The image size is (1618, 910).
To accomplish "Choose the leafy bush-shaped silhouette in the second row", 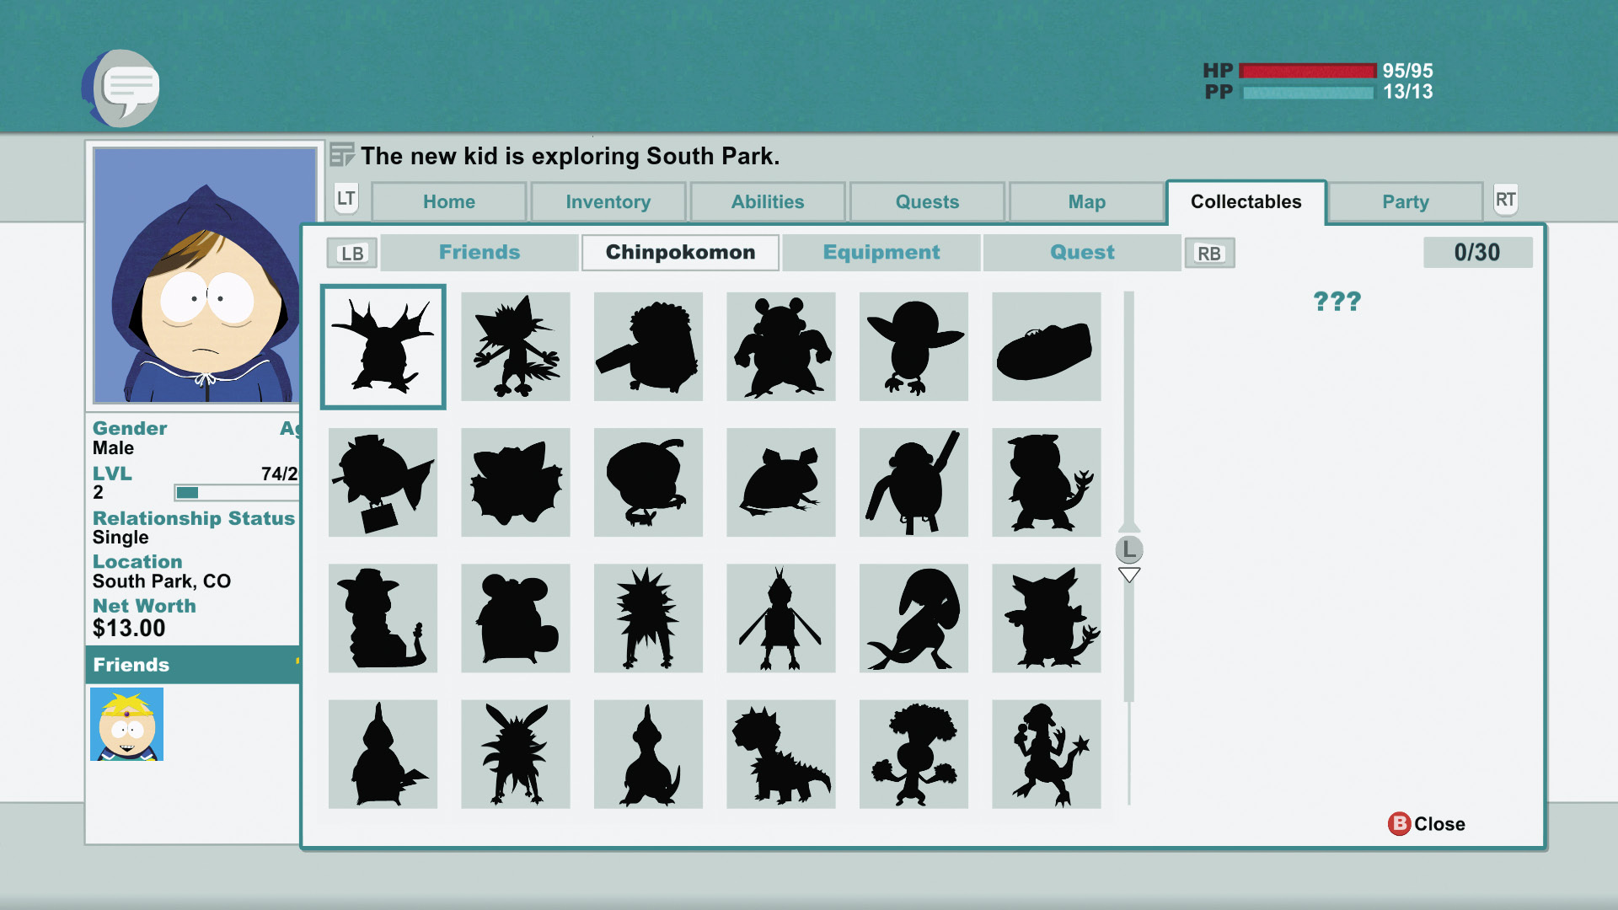I will [x=516, y=483].
